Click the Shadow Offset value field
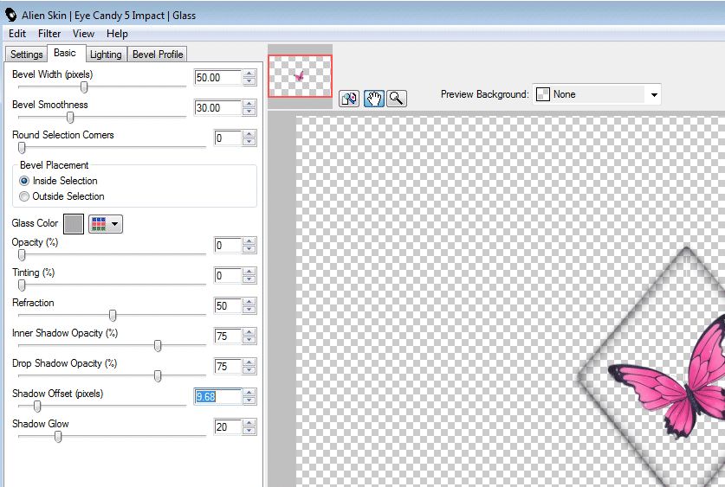725x487 pixels. [x=217, y=396]
